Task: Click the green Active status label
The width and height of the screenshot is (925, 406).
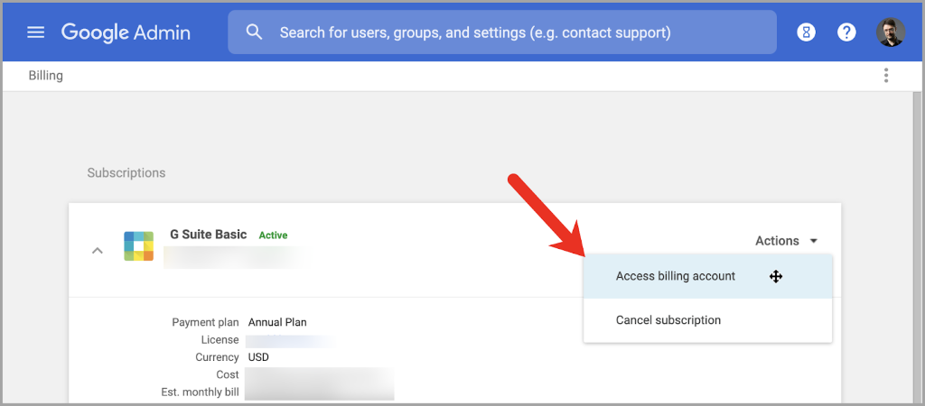Action: [273, 235]
